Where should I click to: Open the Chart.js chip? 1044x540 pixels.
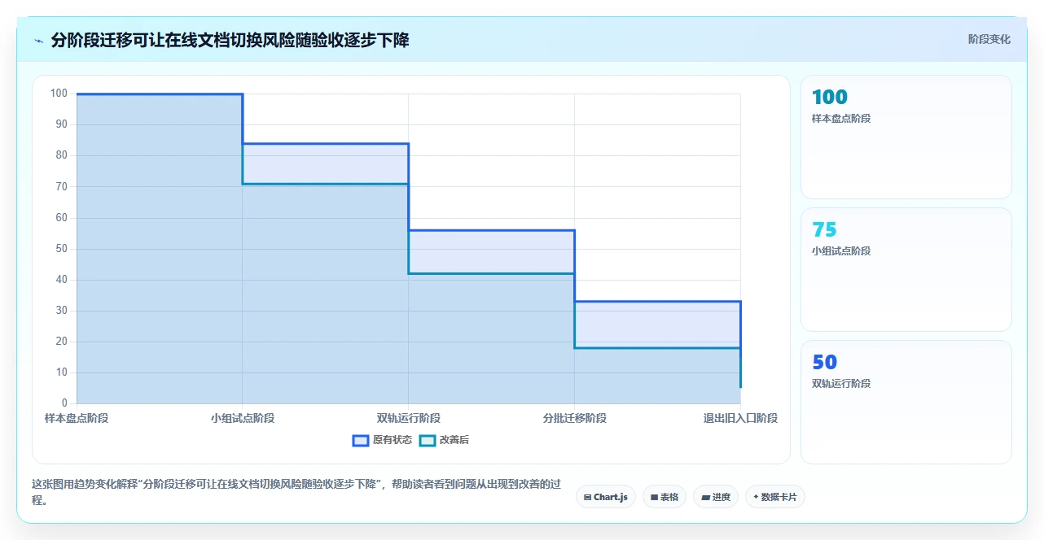click(x=606, y=497)
